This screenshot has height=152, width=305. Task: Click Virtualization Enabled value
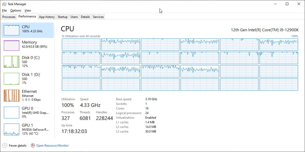click(150, 118)
